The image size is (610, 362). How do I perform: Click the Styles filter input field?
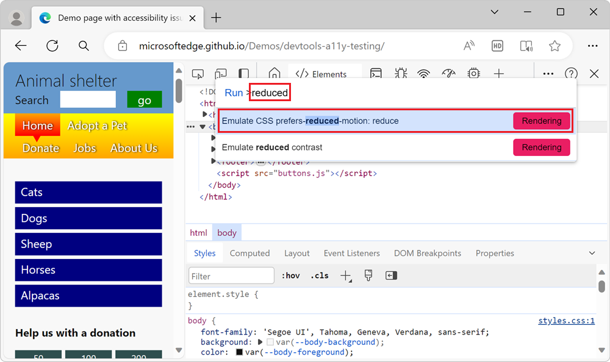point(231,275)
